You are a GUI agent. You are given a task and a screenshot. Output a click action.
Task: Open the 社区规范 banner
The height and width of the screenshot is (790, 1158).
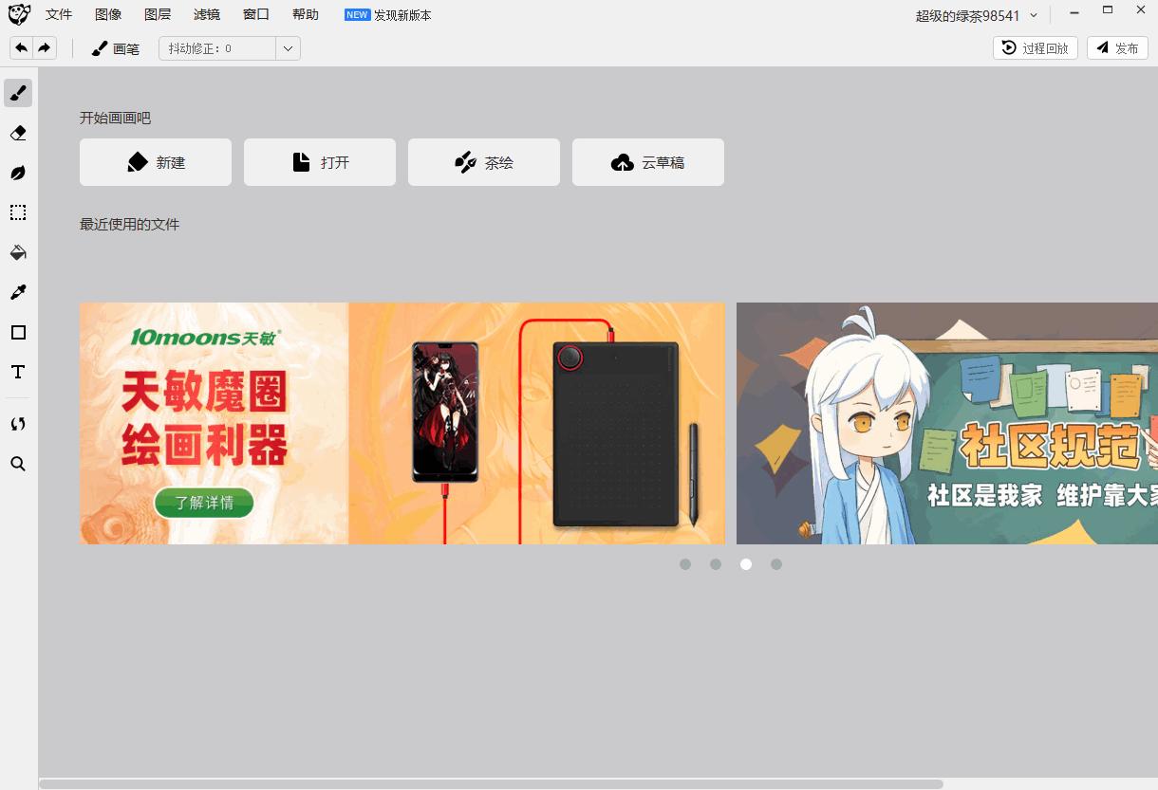pyautogui.click(x=947, y=423)
